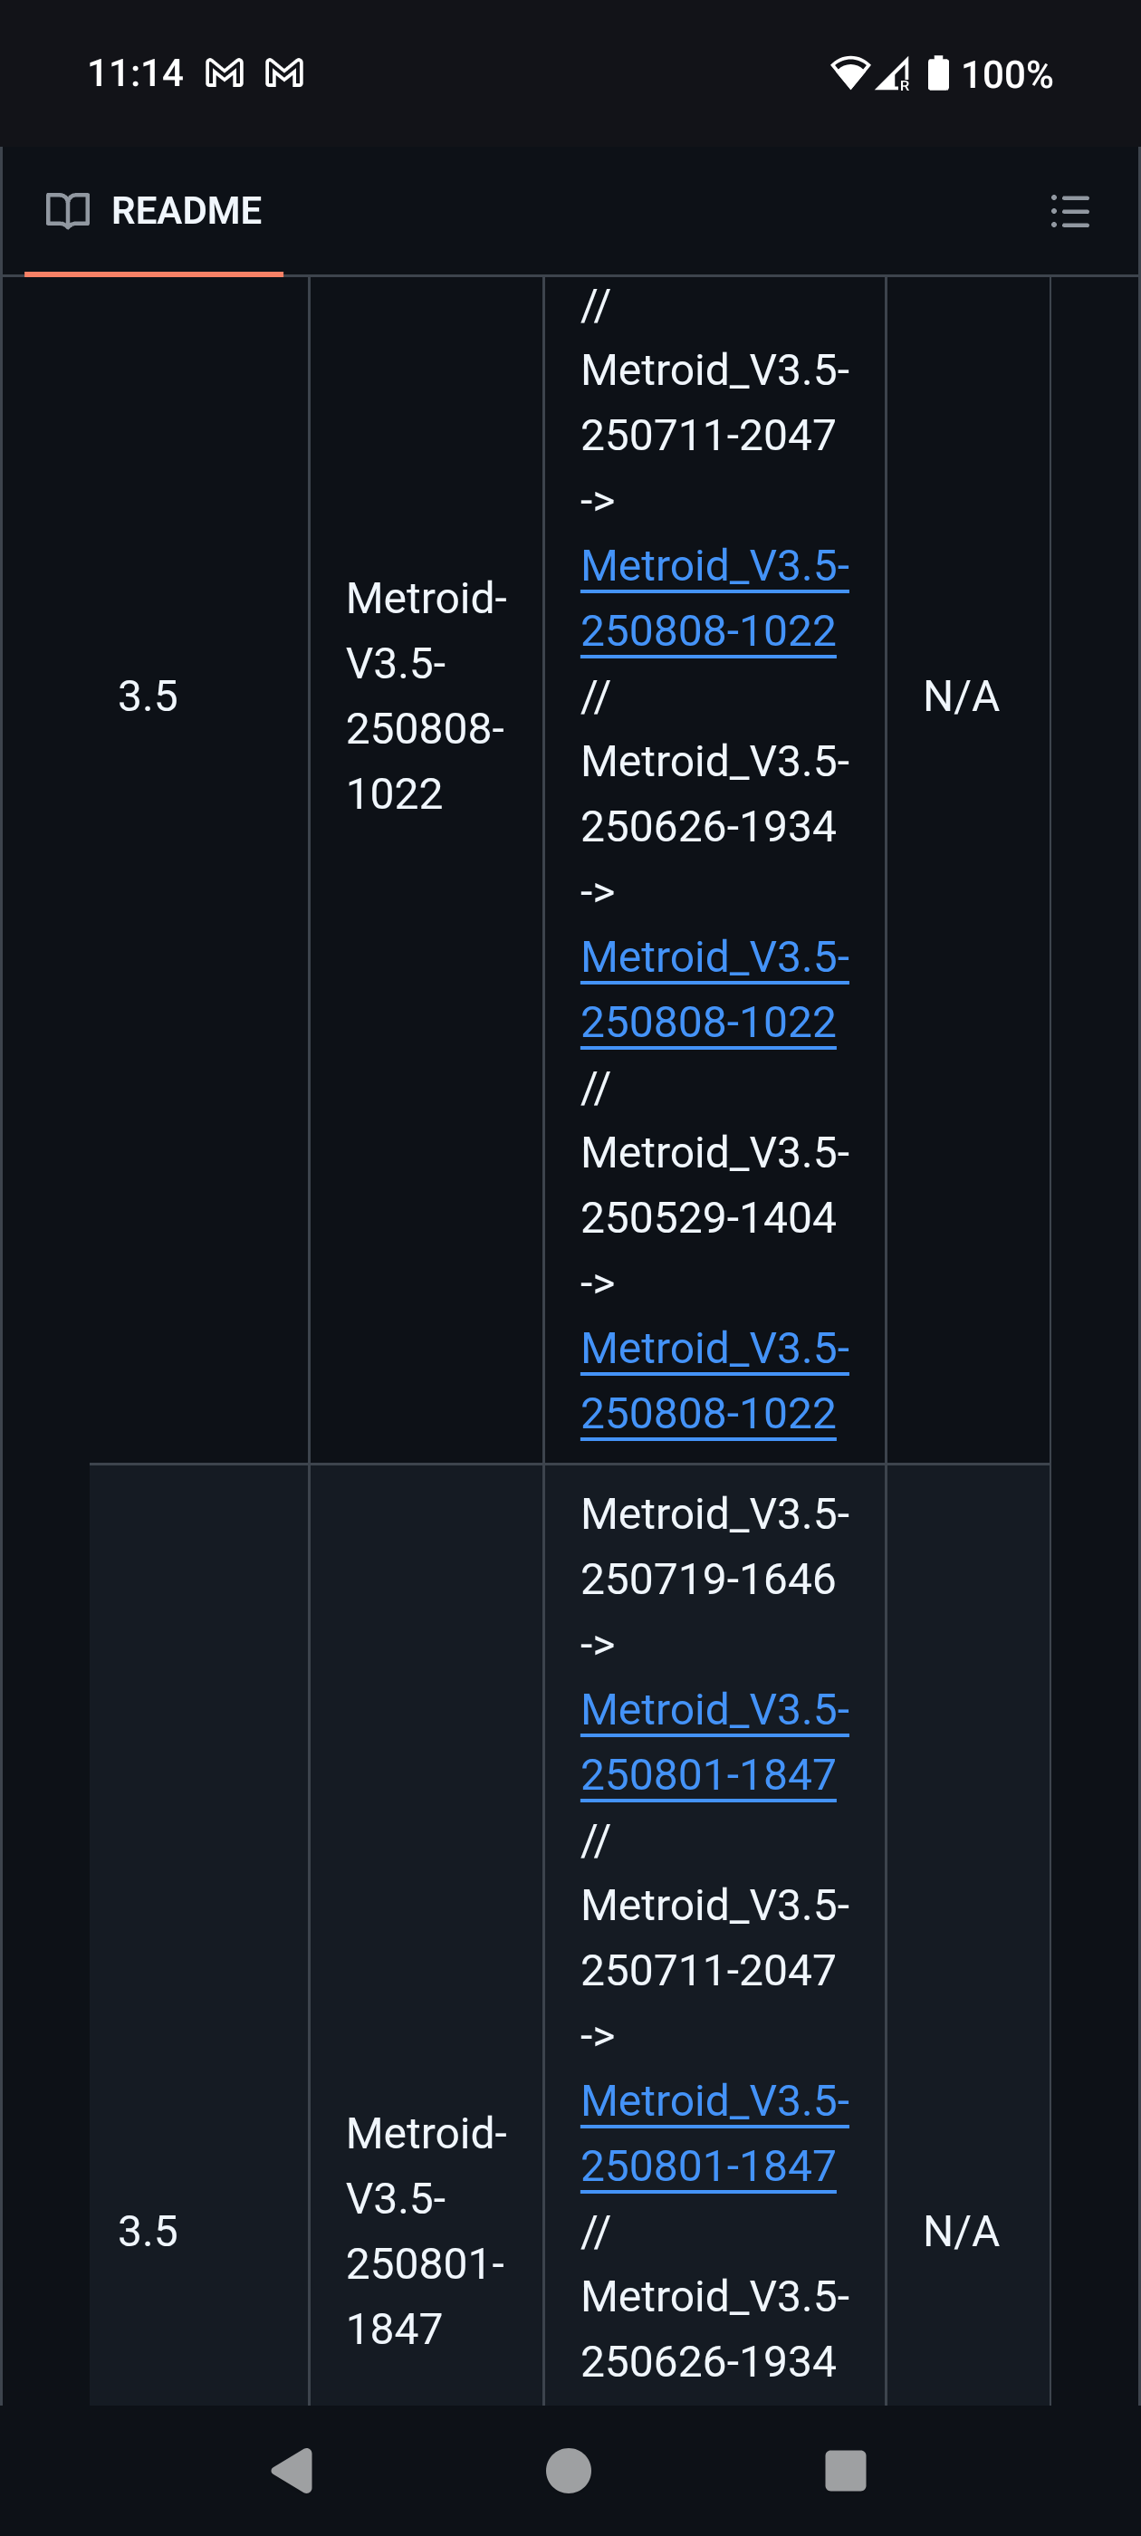Tap the Wi-Fi status icon
The width and height of the screenshot is (1141, 2536).
click(849, 72)
